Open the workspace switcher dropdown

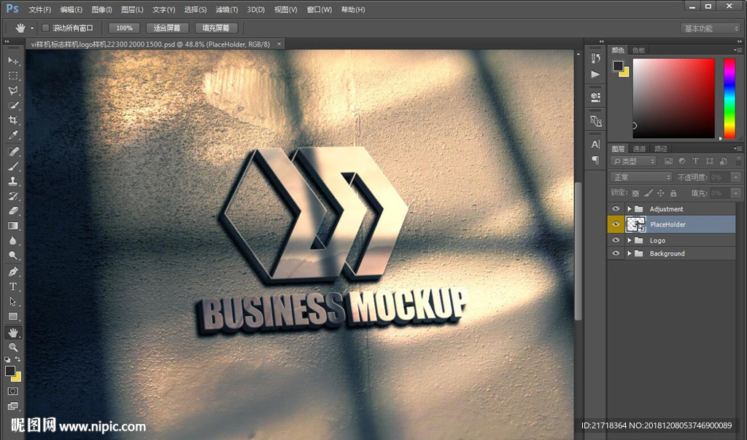711,28
